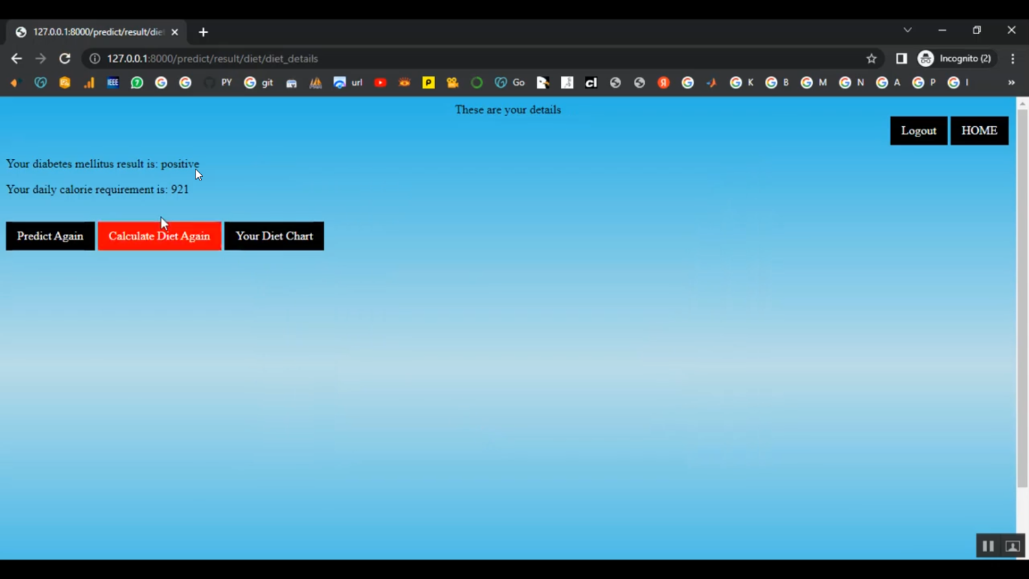Image resolution: width=1029 pixels, height=579 pixels.
Task: Open the Google N bookmark
Action: [x=851, y=83]
